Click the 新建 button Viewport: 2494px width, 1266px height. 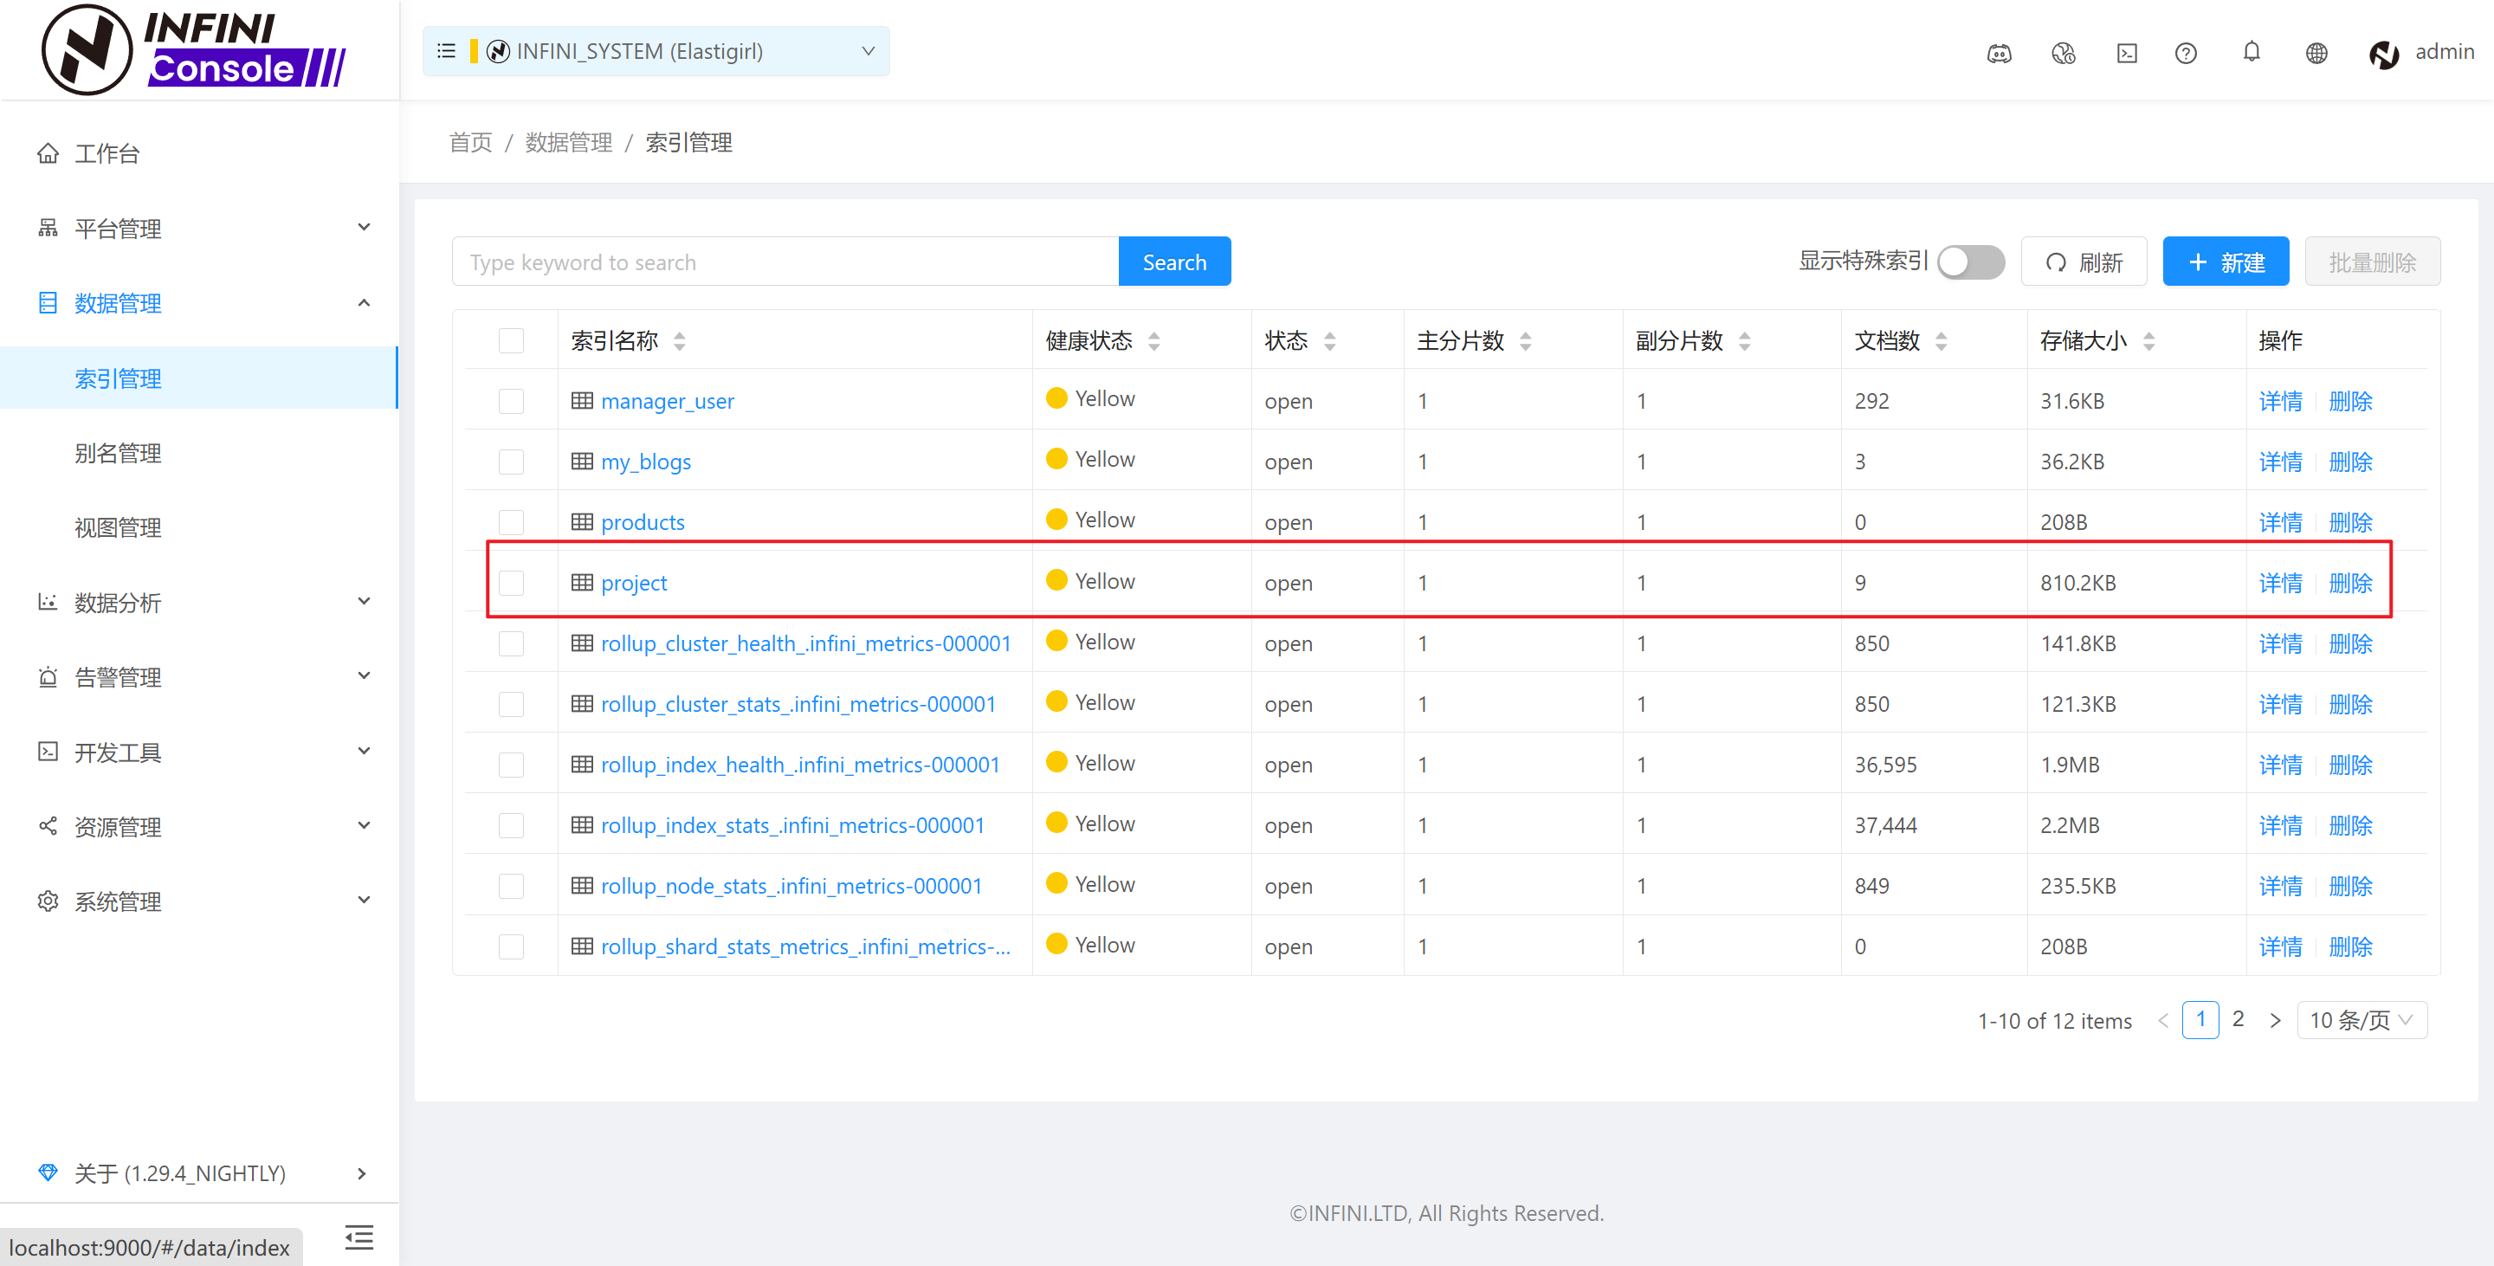2225,262
